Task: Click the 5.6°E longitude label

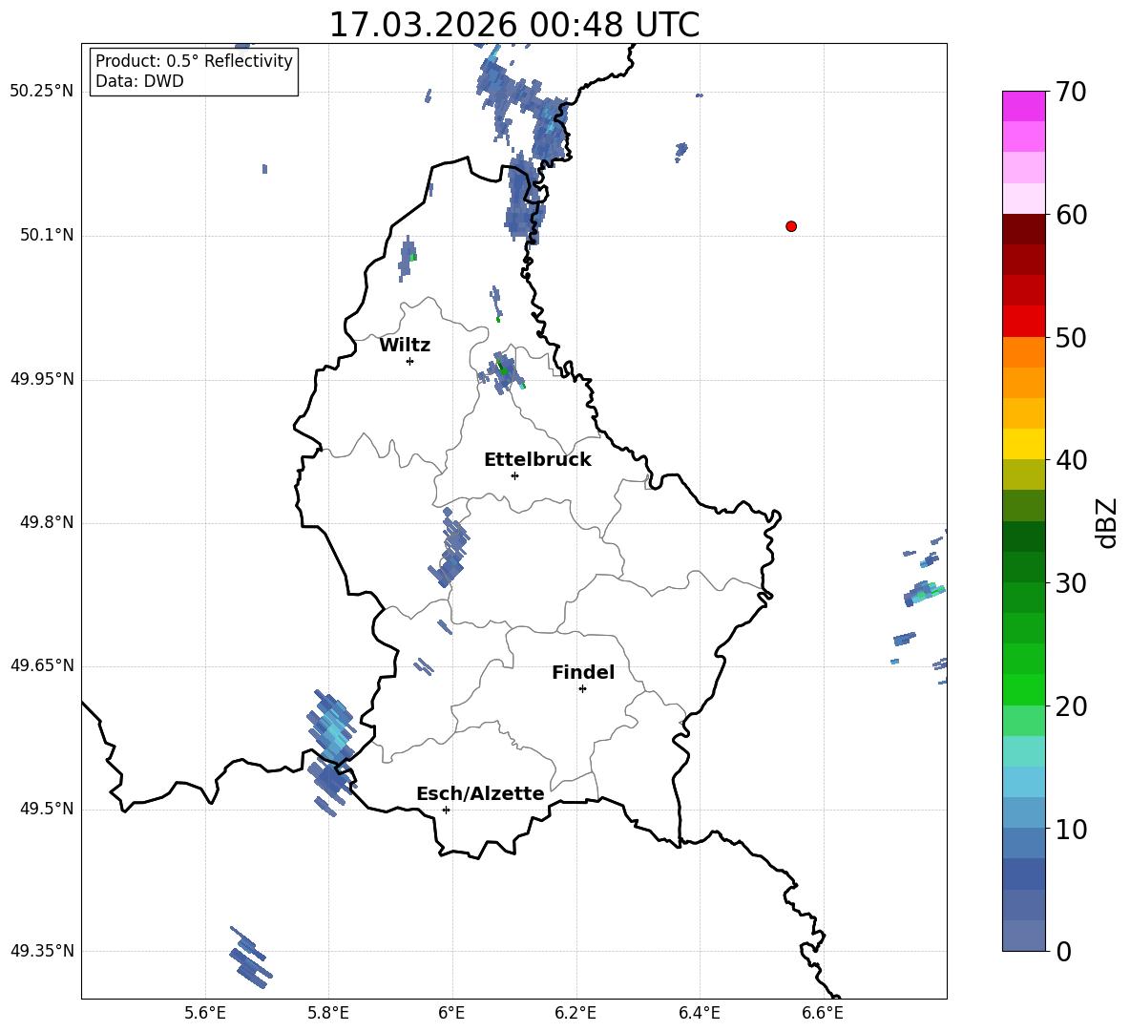Action: [205, 1013]
